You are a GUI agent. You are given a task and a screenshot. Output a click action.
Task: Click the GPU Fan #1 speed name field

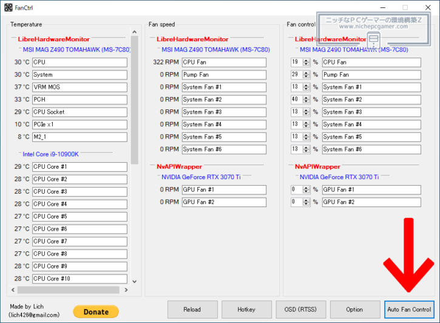tap(224, 190)
